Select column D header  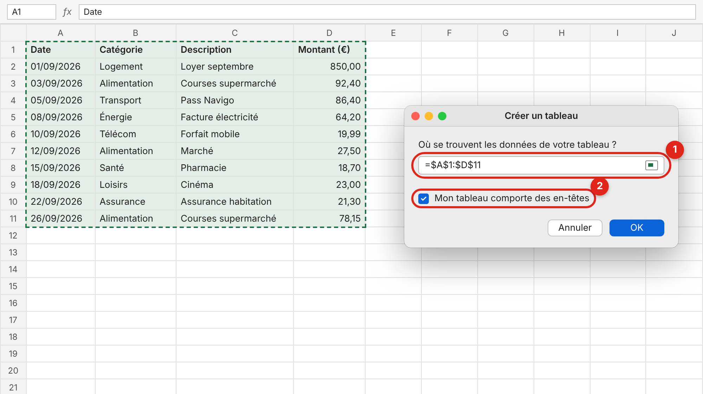[x=329, y=33]
